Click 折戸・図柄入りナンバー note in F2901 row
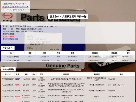This screenshot has height=102, width=136. (x=117, y=85)
